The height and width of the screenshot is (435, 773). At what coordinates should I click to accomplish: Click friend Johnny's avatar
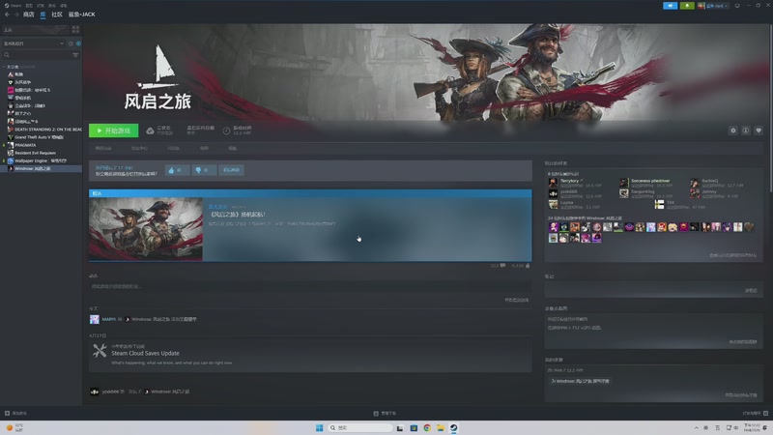[x=695, y=194]
